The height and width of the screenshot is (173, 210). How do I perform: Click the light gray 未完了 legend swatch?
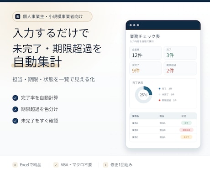point(159,94)
